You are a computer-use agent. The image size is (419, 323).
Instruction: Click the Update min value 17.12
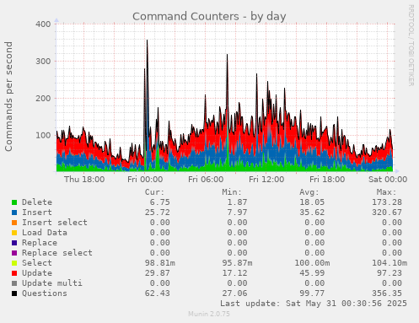coord(234,273)
